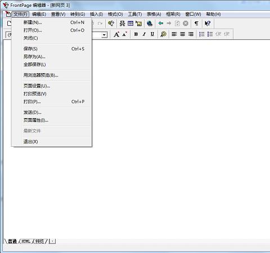Viewport: 270px width, 253px height.
Task: Open the 表格(A) menu
Action: click(154, 14)
